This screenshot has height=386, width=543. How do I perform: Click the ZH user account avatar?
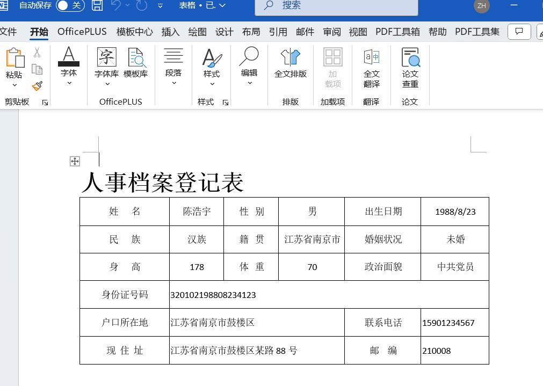(x=481, y=5)
